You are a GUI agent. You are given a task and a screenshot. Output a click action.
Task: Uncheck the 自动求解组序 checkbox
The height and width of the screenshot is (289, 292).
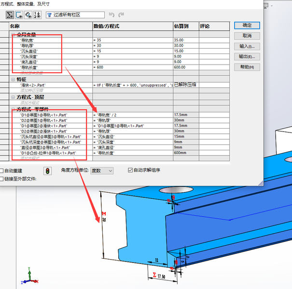pos(130,170)
